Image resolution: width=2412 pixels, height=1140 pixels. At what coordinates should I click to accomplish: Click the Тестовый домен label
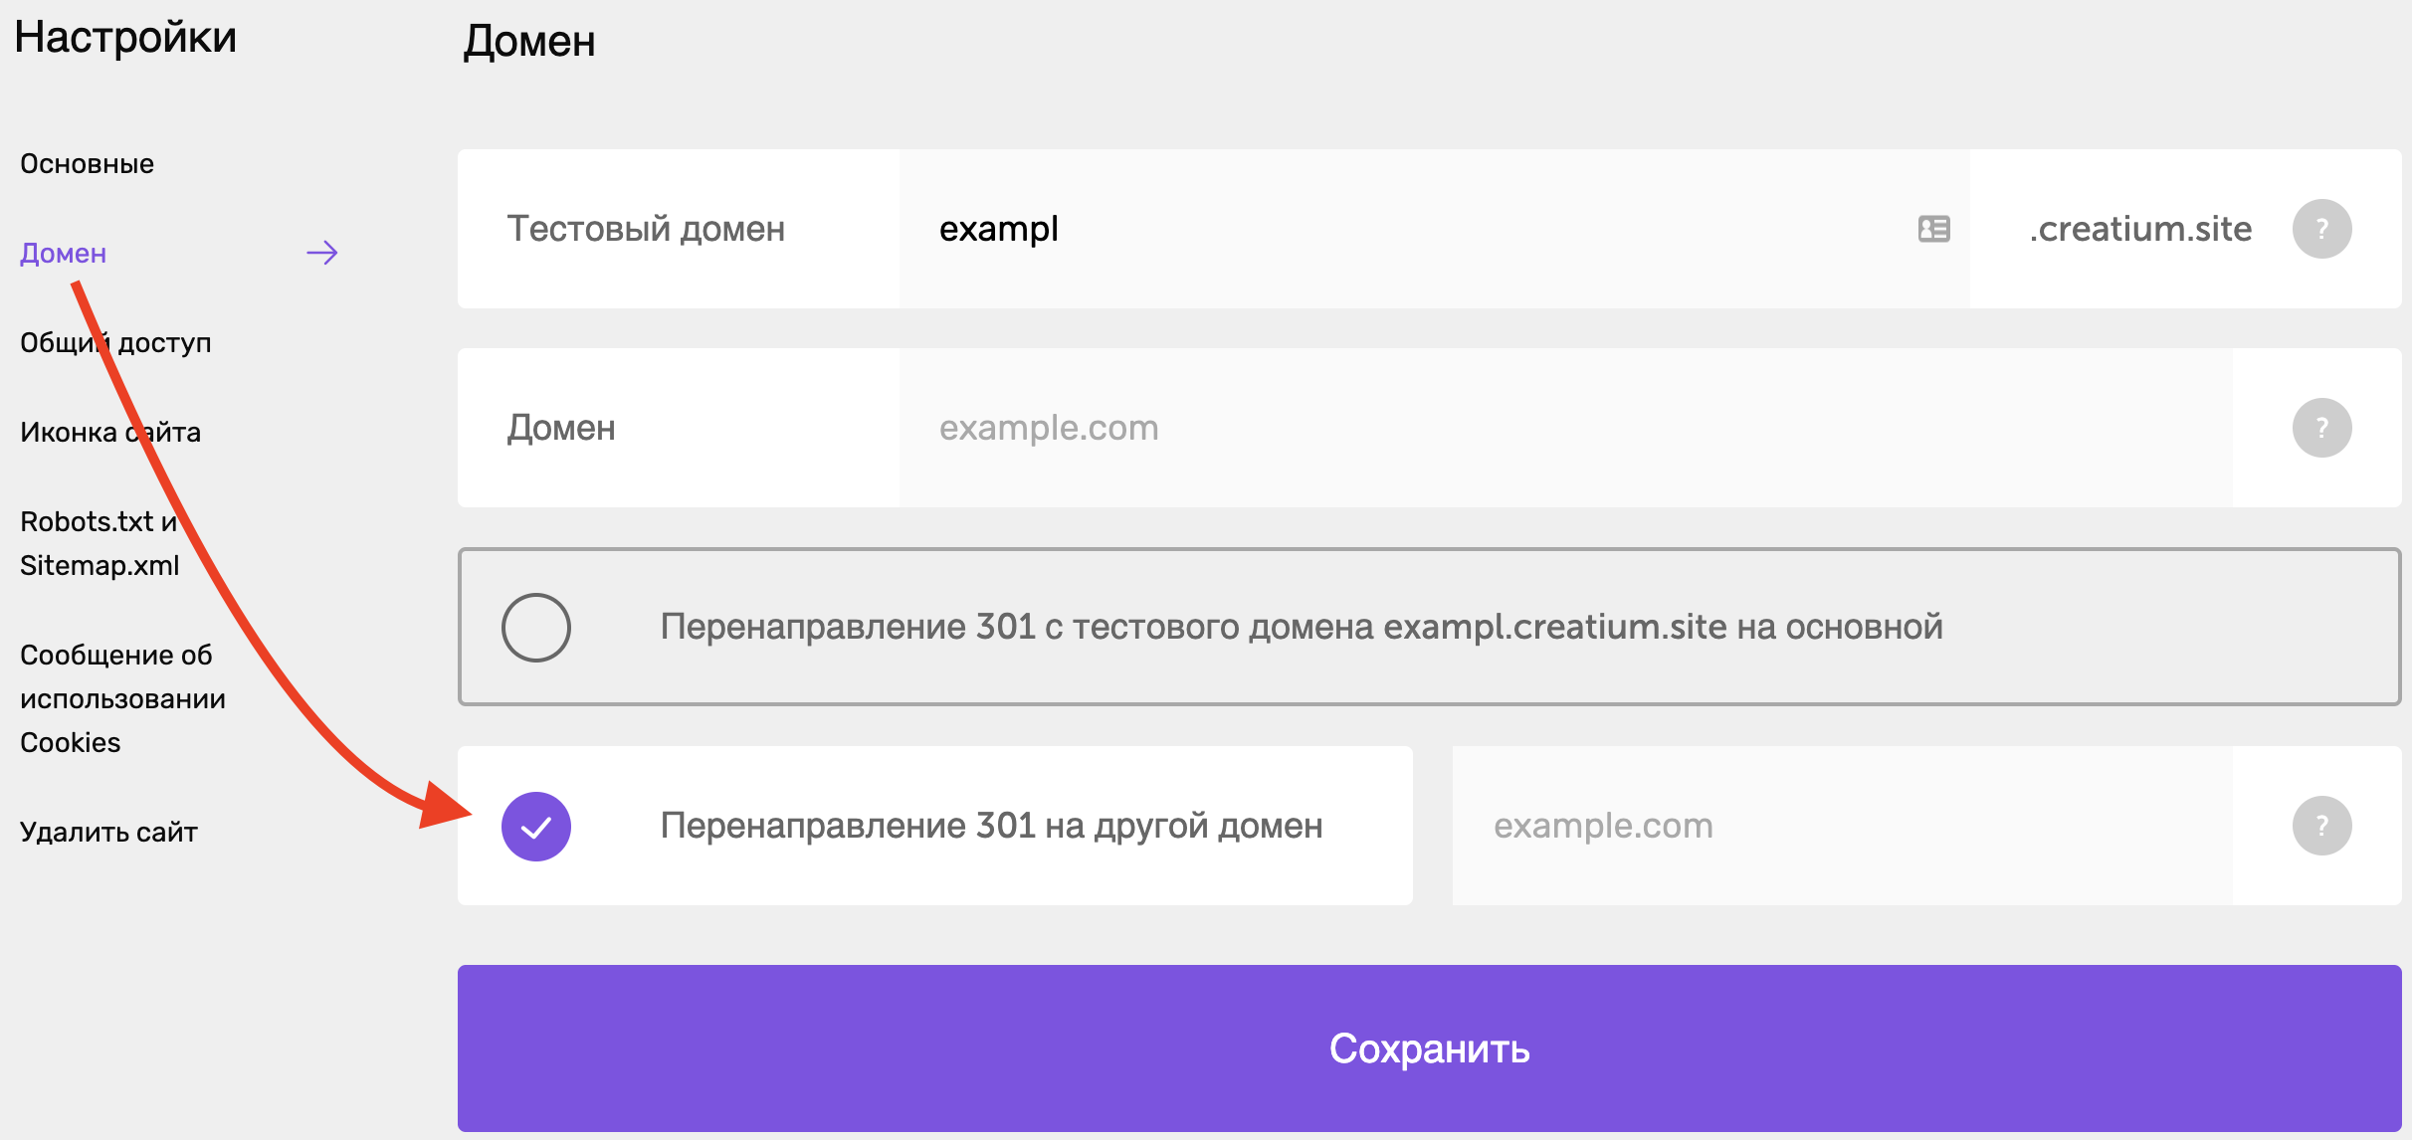coord(646,229)
